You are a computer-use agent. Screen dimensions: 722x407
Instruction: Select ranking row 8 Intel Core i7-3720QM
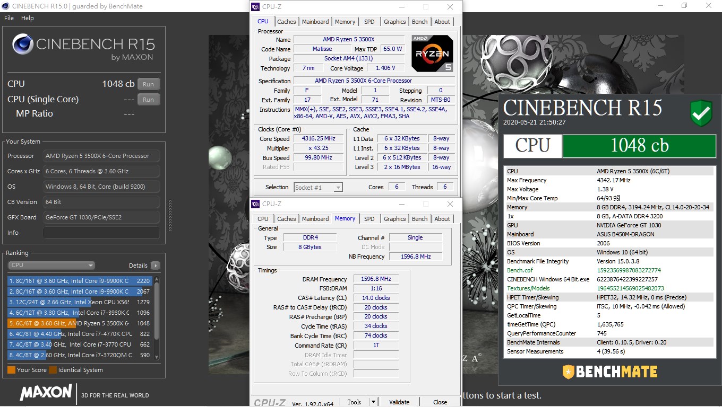80,355
